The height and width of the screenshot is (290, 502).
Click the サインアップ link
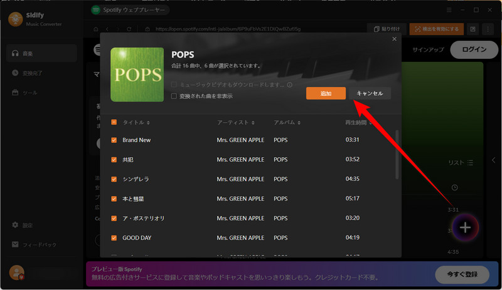(x=428, y=49)
